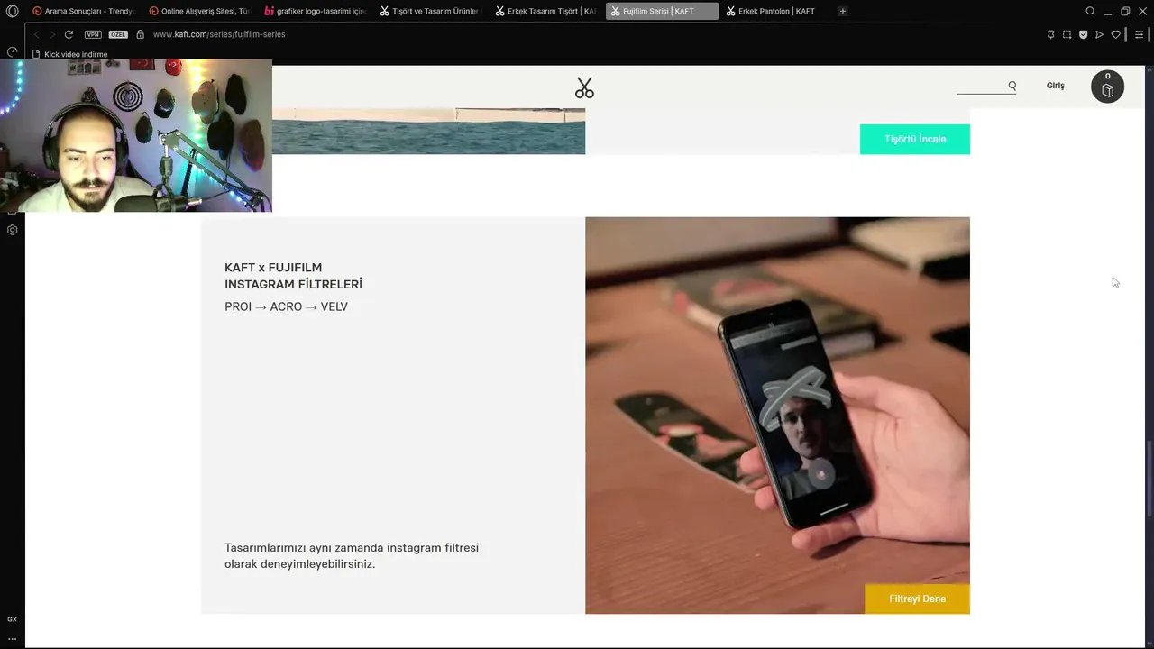1154x649 pixels.
Task: Click the sea photo banner image
Action: pyautogui.click(x=428, y=131)
